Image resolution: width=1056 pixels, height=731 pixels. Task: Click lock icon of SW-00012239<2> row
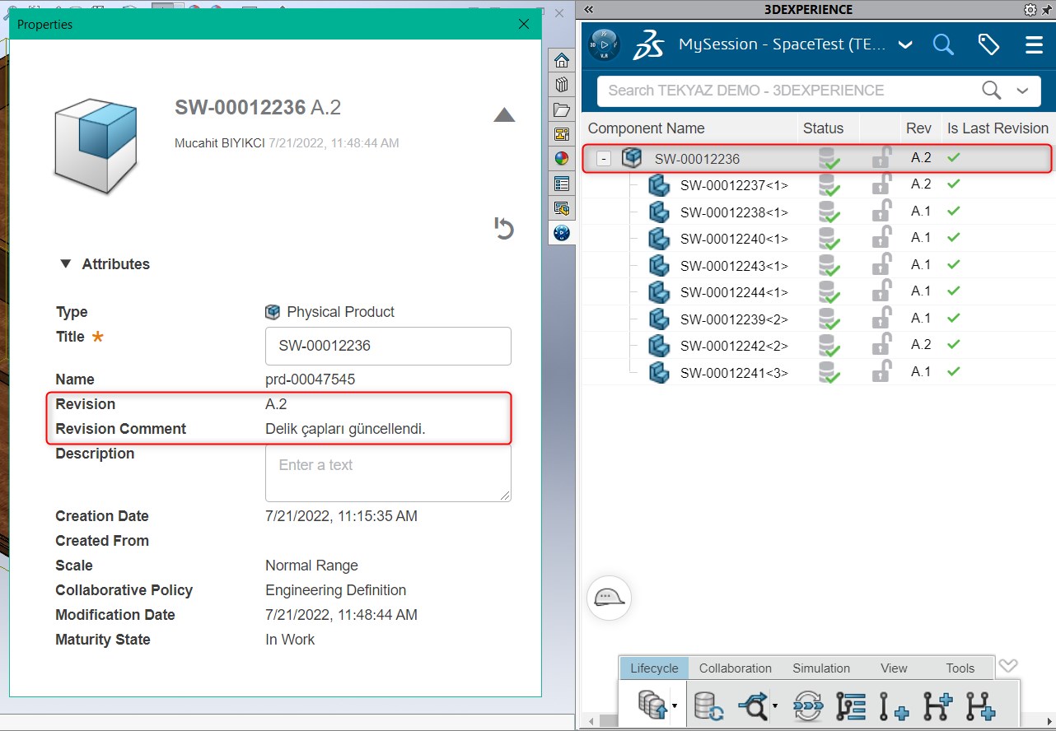[x=881, y=318]
